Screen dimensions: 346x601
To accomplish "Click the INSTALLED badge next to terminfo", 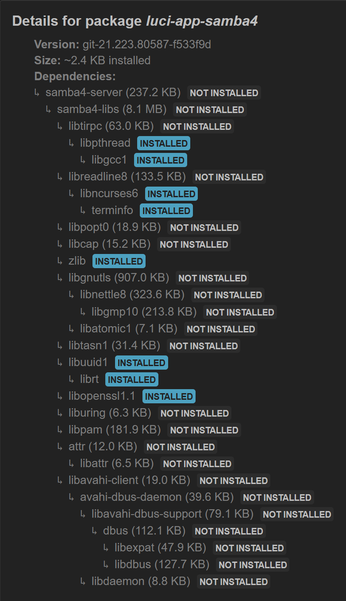I will (166, 211).
